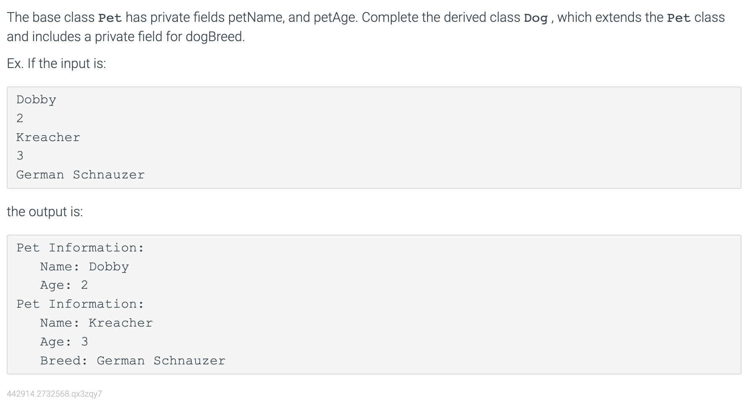Click the ID text 442914.2732568.qx3zqy7
The width and height of the screenshot is (744, 403).
coord(54,394)
